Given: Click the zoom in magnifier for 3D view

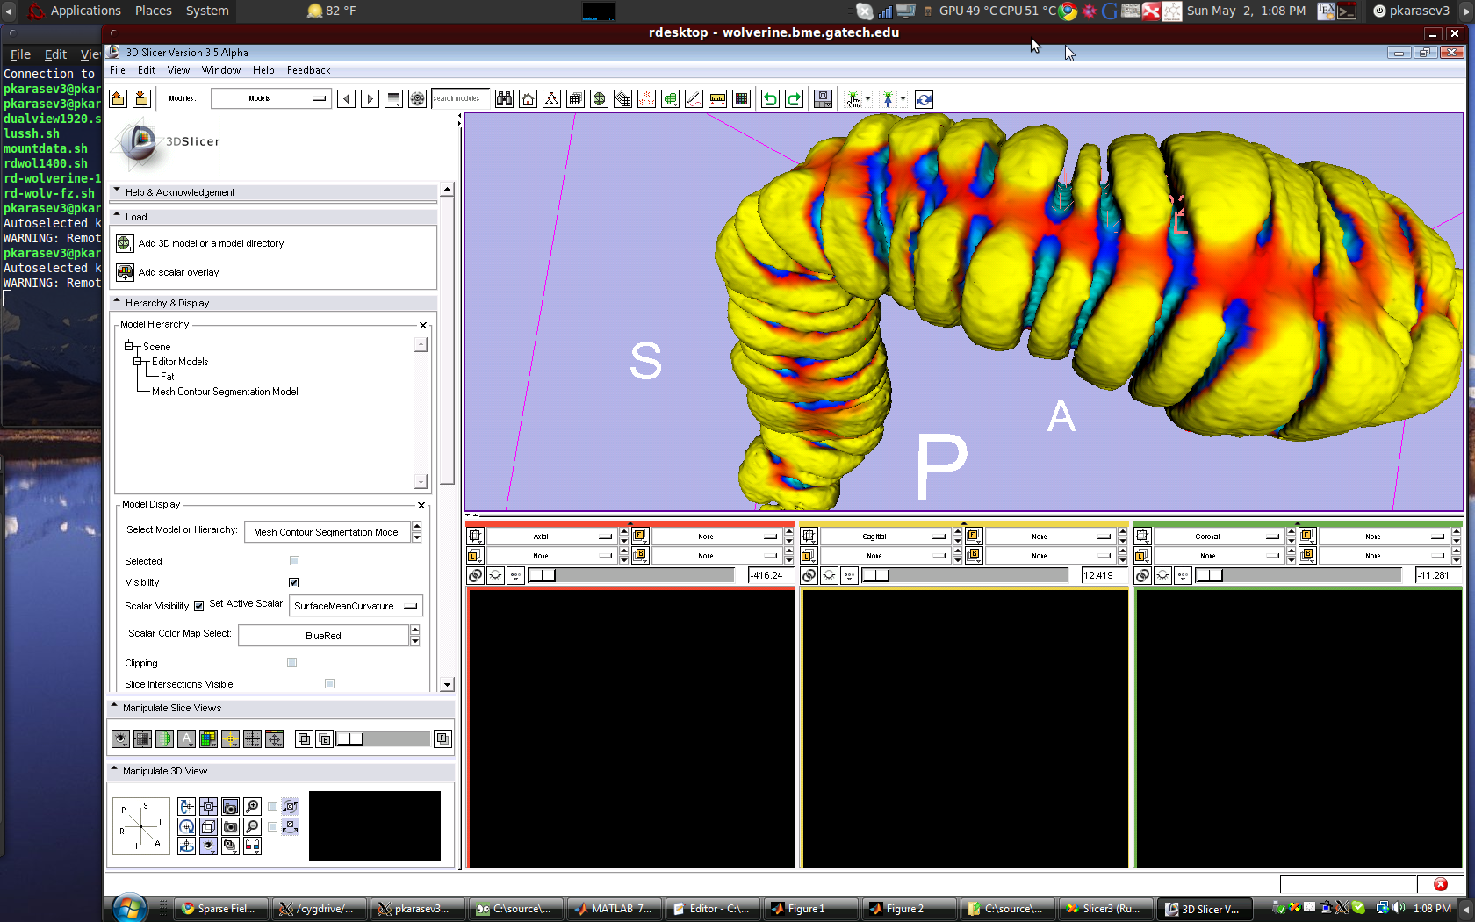Looking at the screenshot, I should tap(252, 806).
